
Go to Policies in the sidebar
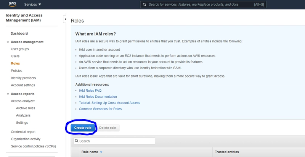tap(16, 71)
